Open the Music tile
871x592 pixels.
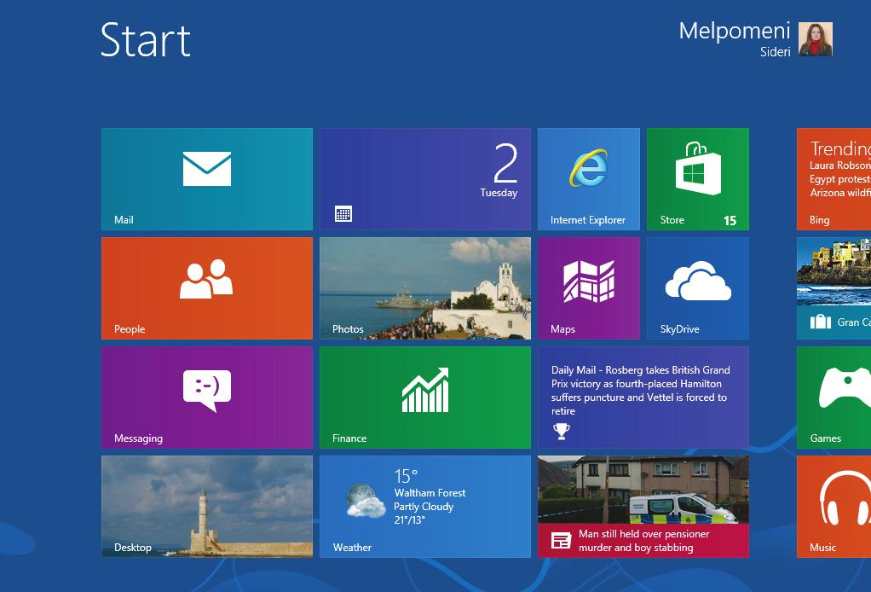click(x=834, y=507)
